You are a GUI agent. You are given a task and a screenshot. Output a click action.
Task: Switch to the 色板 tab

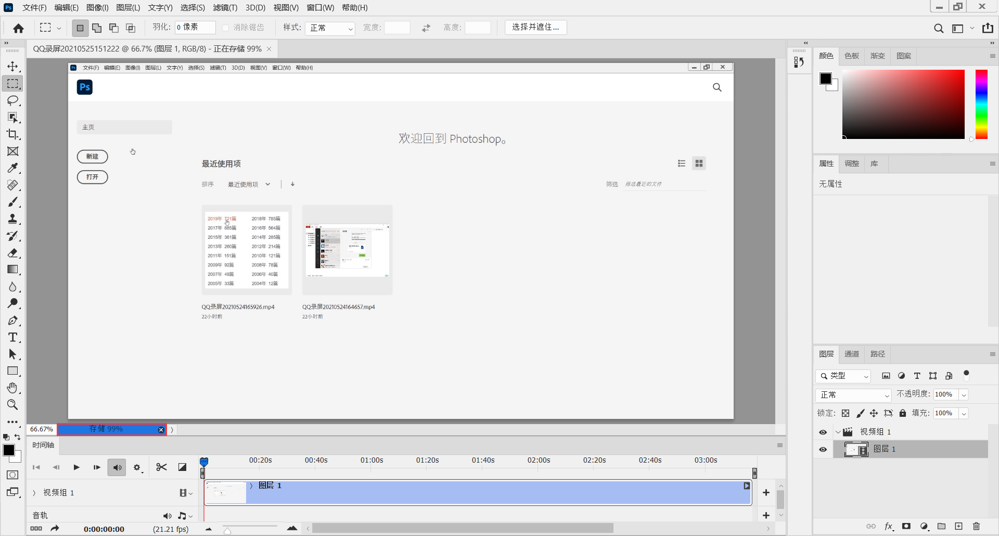[852, 56]
